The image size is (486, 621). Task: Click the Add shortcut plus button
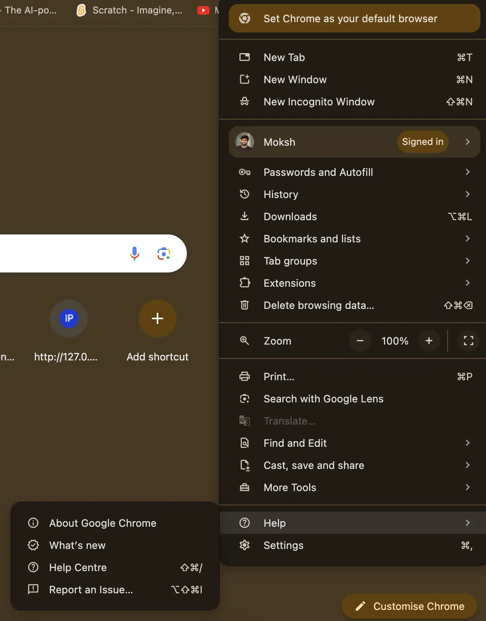(158, 318)
